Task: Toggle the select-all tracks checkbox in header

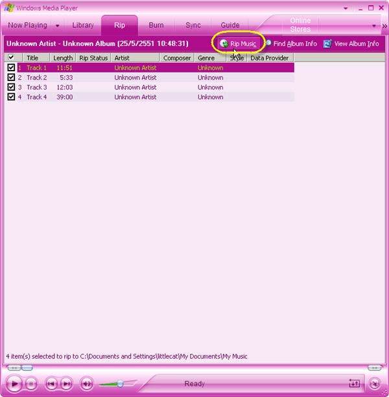Action: 11,57
